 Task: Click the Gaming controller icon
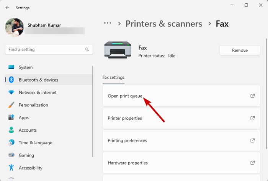[x=11, y=155]
